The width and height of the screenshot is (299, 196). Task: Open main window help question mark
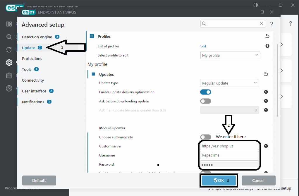pyautogui.click(x=291, y=23)
